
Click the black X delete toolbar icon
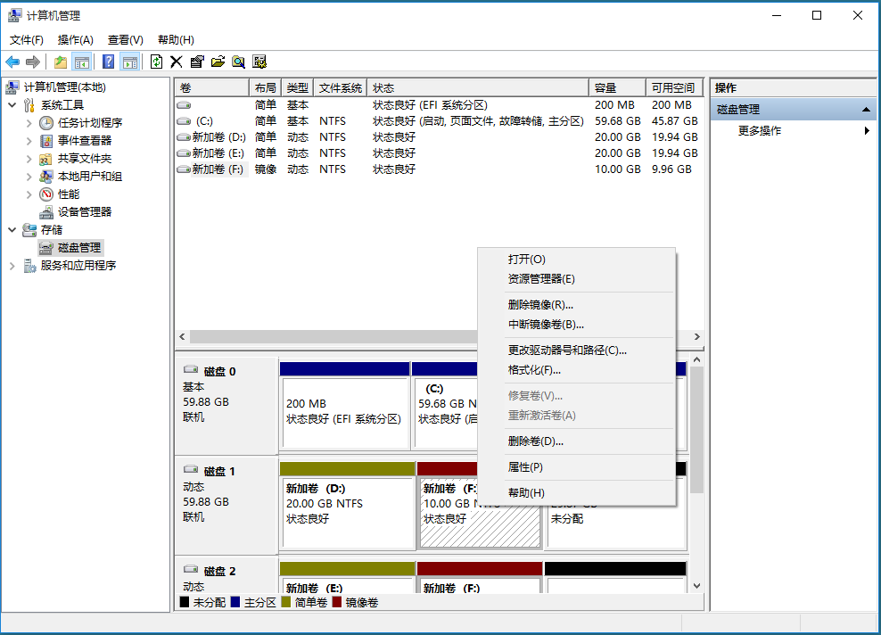176,62
